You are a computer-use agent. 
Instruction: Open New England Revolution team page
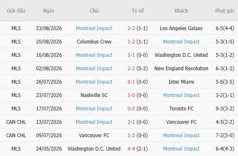pos(181,69)
